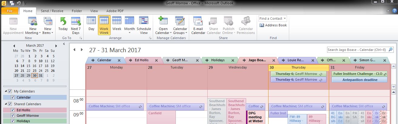Customize Quick Access Toolbar dropdown
The width and height of the screenshot is (398, 124).
25,3
